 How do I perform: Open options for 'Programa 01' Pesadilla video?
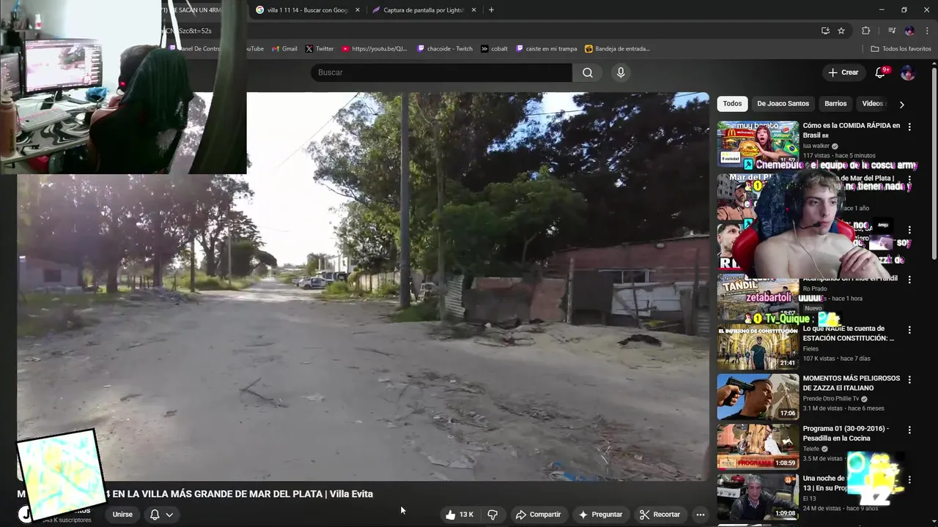(x=909, y=430)
